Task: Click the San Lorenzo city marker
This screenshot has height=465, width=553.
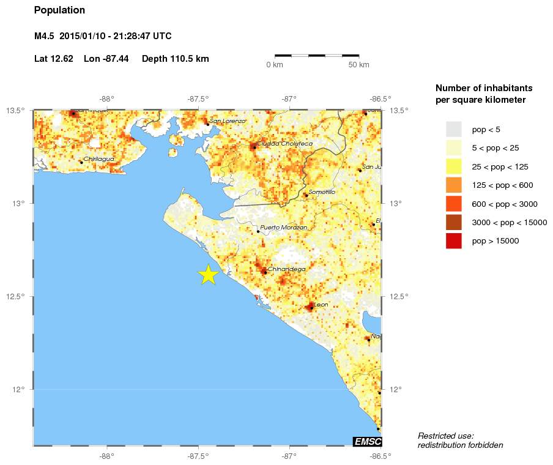Action: [x=207, y=124]
